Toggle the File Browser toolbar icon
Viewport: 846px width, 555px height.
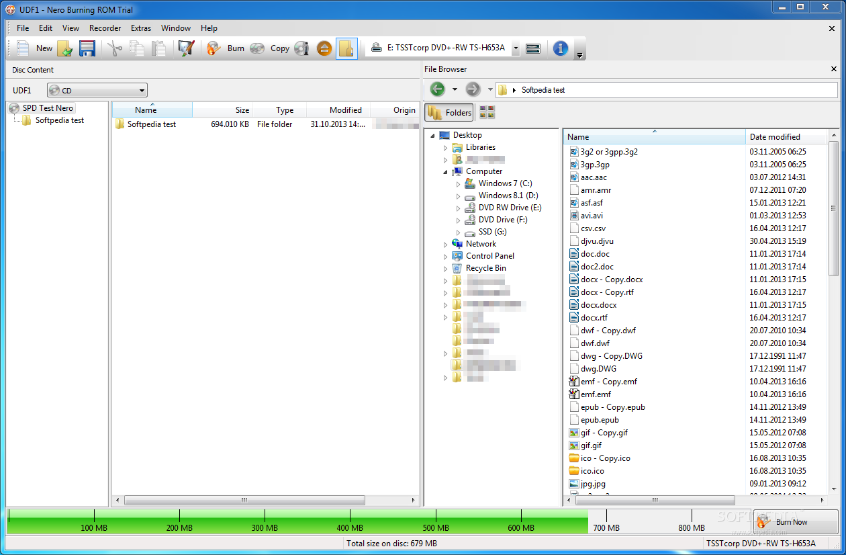coord(346,48)
